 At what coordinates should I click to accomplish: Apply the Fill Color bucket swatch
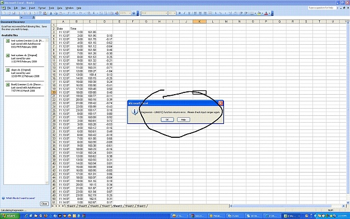[x=259, y=13]
